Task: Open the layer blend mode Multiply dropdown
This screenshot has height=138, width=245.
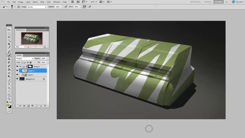Action: [24, 59]
